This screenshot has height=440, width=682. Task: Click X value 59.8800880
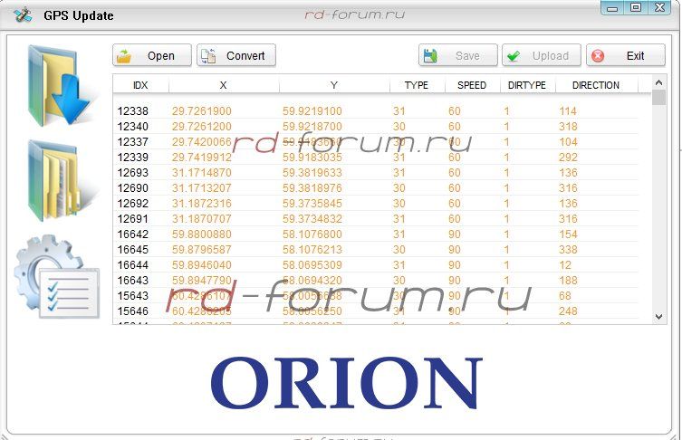(x=201, y=234)
